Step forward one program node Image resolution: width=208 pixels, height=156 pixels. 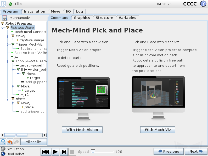tap(64, 152)
